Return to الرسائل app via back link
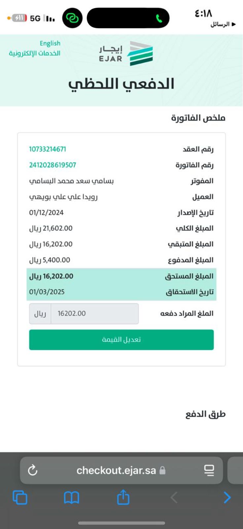Image resolution: width=243 pixels, height=529 pixels. 223,24
